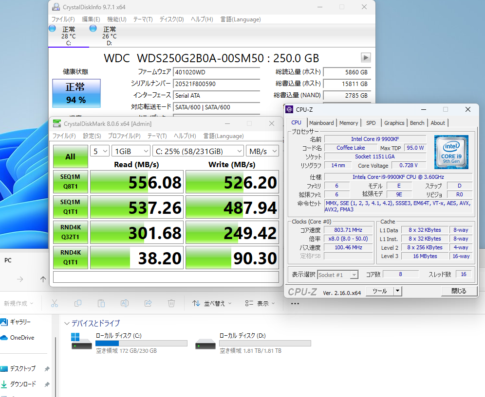This screenshot has width=485, height=397.
Task: Click the Share icon in Explorer toolbar
Action: click(x=148, y=303)
